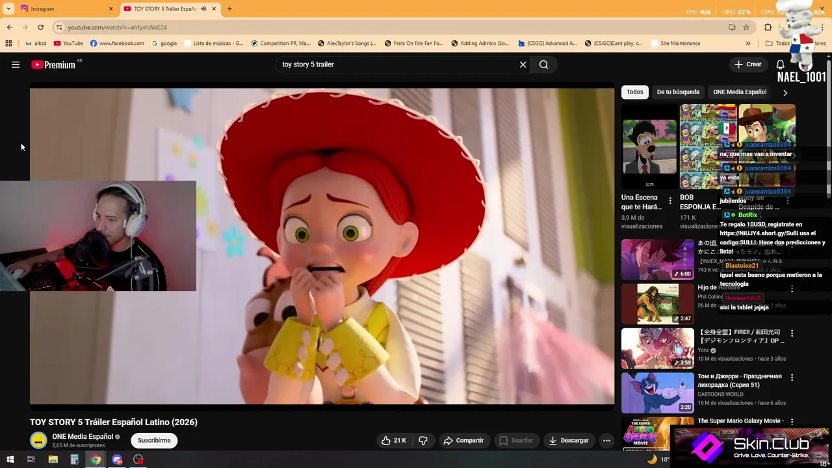
Task: Open ONE Media Español channel name link
Action: click(x=83, y=436)
